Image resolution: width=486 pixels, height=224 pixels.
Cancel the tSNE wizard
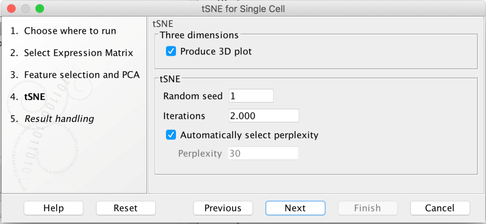(440, 208)
